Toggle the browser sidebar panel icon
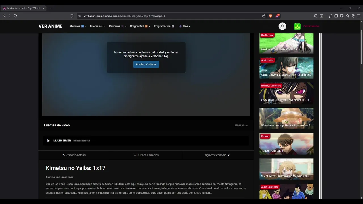The width and height of the screenshot is (363, 204). pyautogui.click(x=336, y=16)
